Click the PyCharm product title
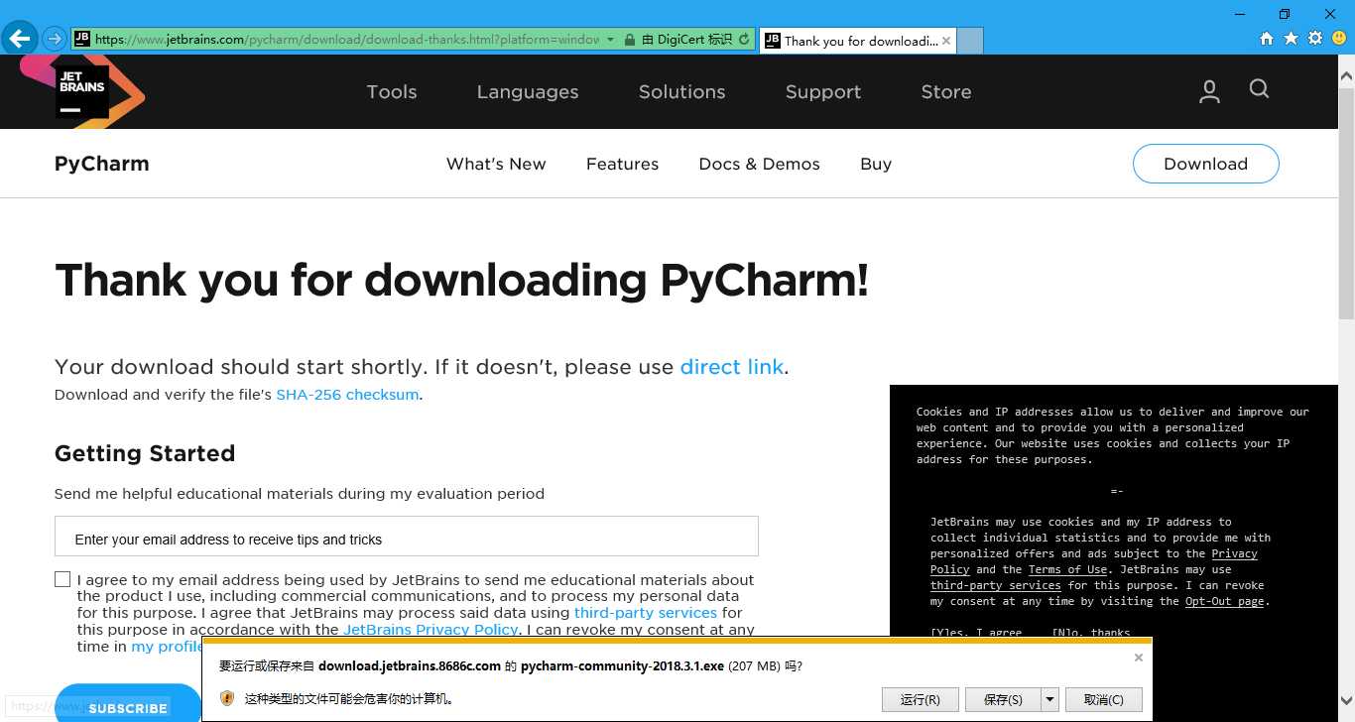 102,164
